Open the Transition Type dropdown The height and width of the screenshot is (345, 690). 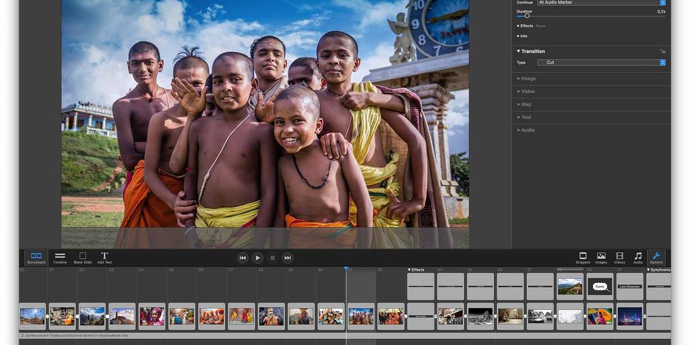(601, 63)
